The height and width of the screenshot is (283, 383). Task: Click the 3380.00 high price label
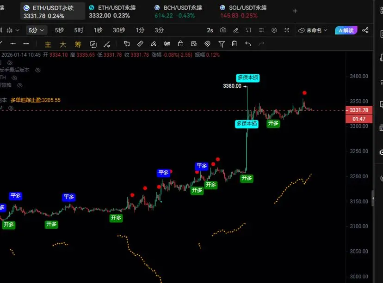click(232, 86)
